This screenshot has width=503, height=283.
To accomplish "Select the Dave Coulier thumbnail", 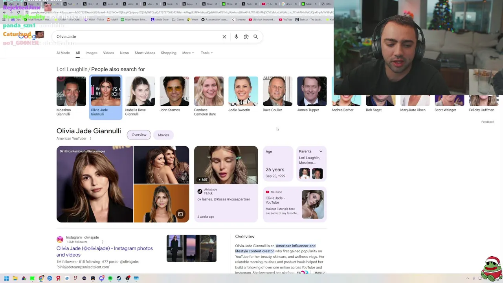I will tap(277, 91).
